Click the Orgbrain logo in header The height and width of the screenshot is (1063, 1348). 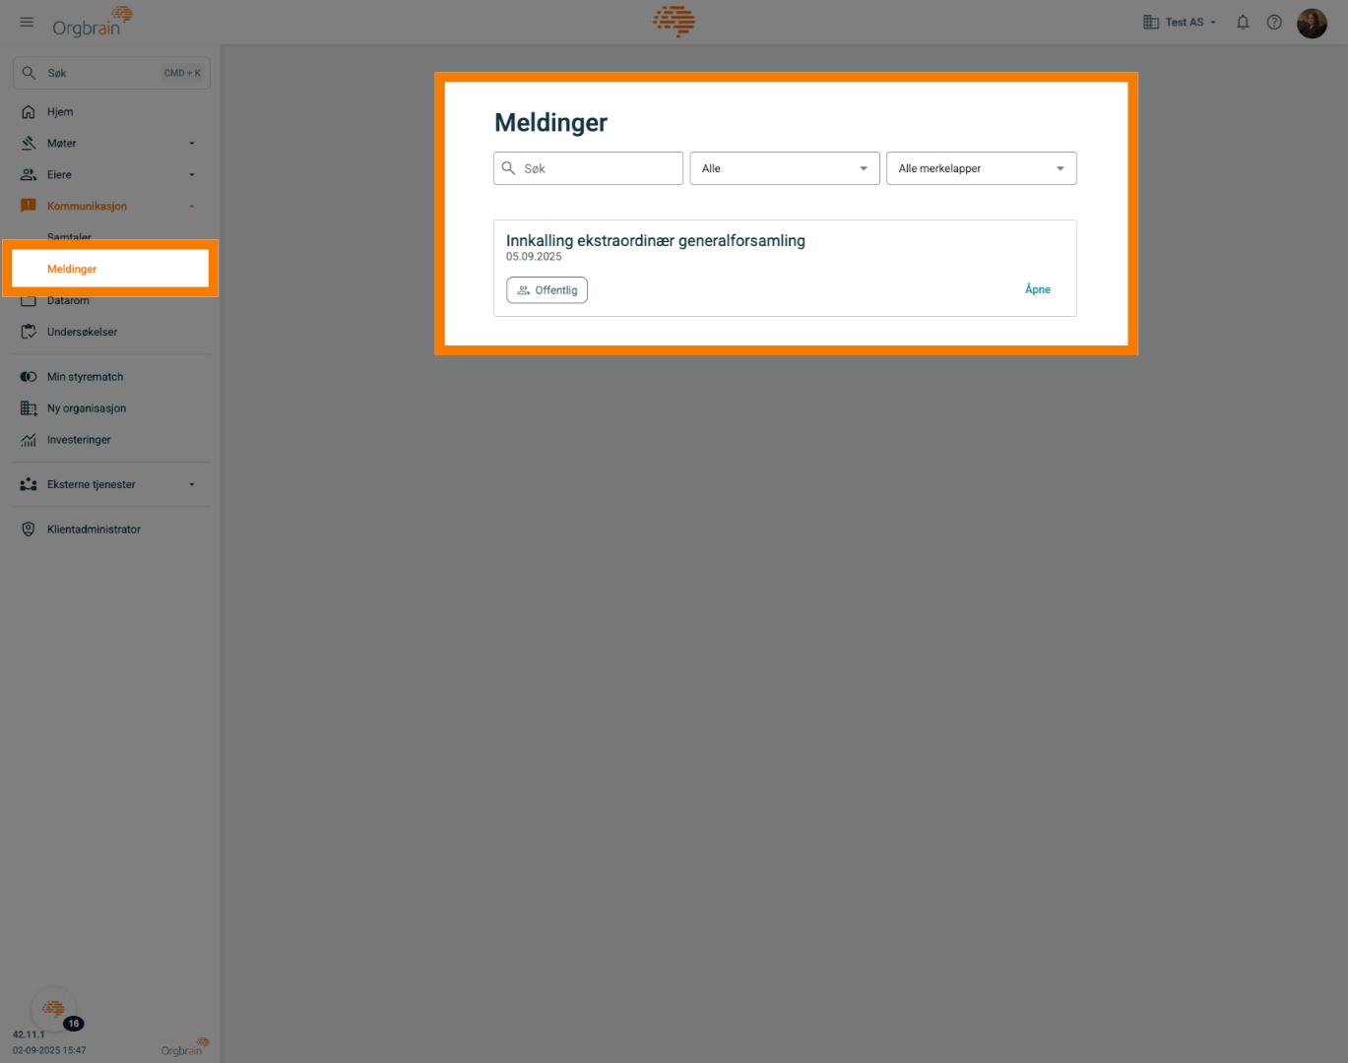[x=93, y=22]
